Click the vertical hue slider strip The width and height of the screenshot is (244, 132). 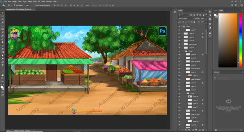point(241,40)
